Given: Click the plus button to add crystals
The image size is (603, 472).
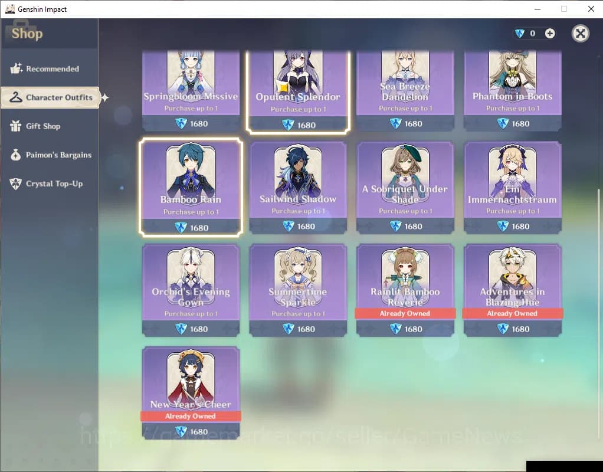Looking at the screenshot, I should pos(550,34).
